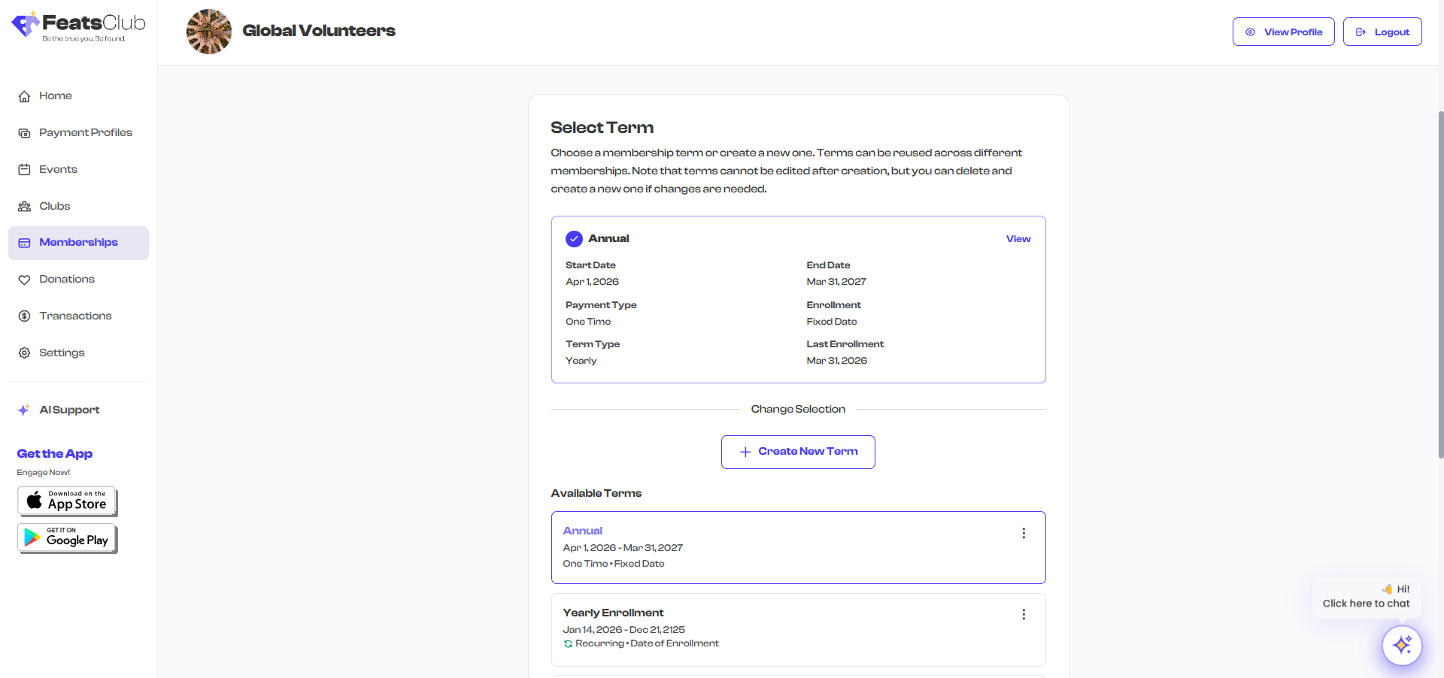Click 'Jan 14, 2026 - Dec 21, 2125' date range

624,630
